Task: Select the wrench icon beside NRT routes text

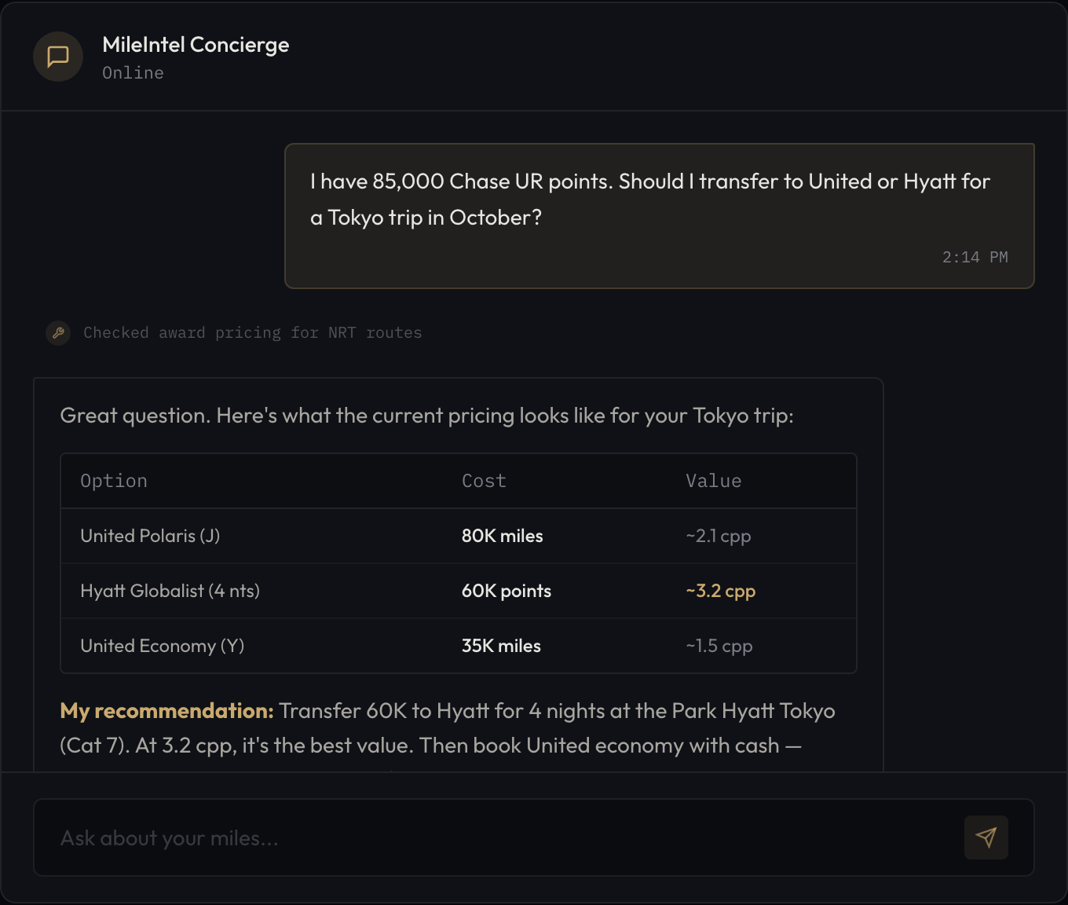Action: tap(57, 332)
